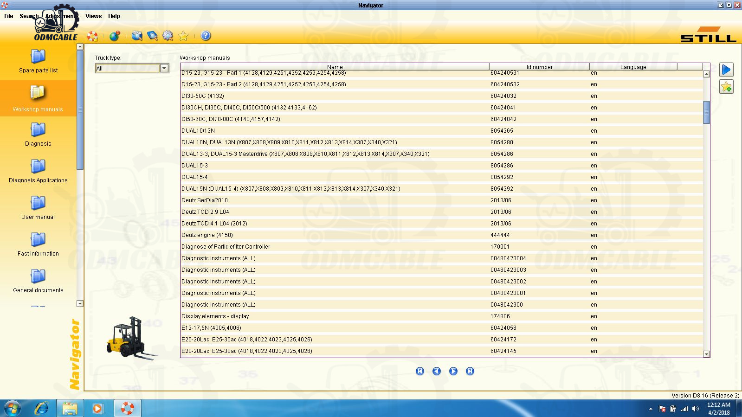
Task: Click the manuals list scrollbar thumb
Action: pyautogui.click(x=706, y=112)
